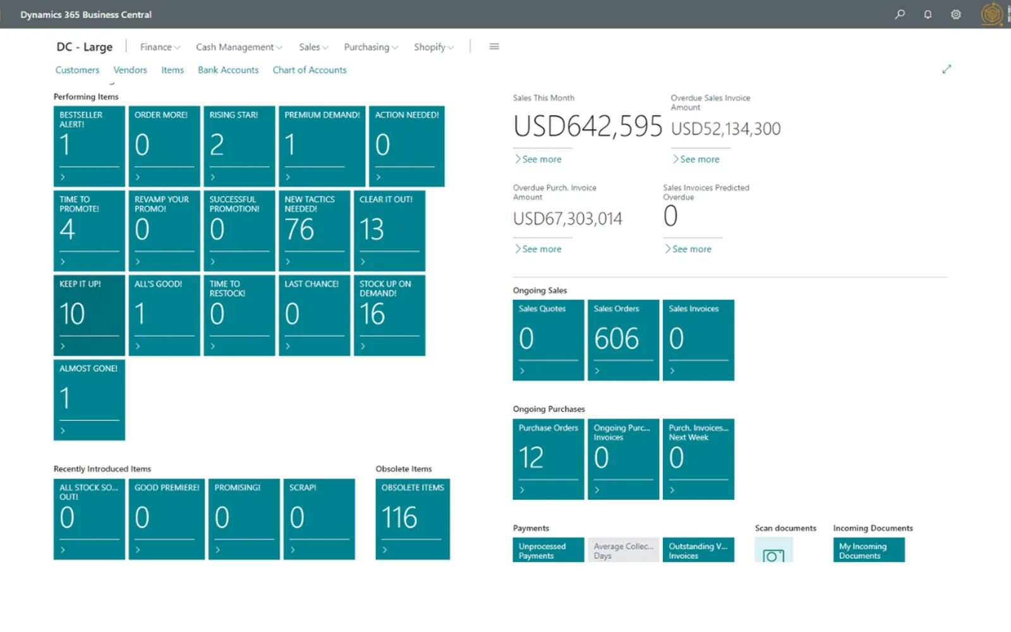
Task: Open the Time To Promote tile
Action: click(89, 231)
